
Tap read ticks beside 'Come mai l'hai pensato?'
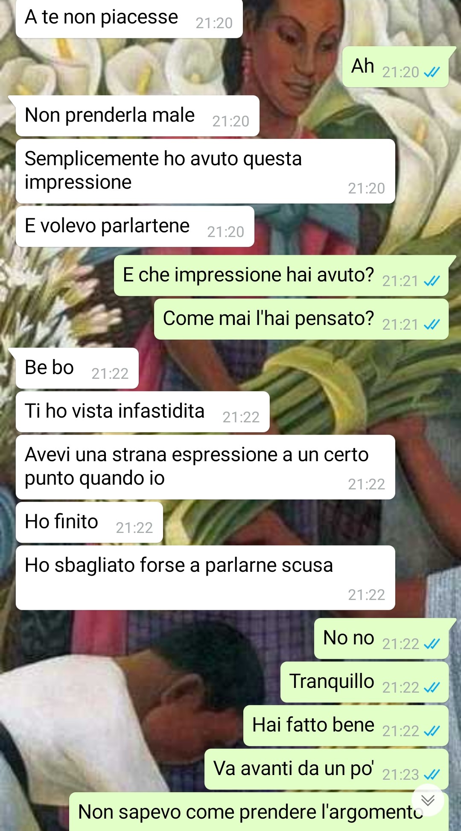(x=432, y=325)
